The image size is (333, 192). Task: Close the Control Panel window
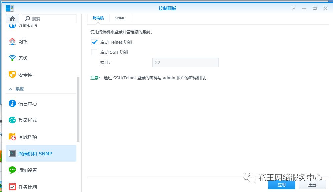(x=325, y=8)
